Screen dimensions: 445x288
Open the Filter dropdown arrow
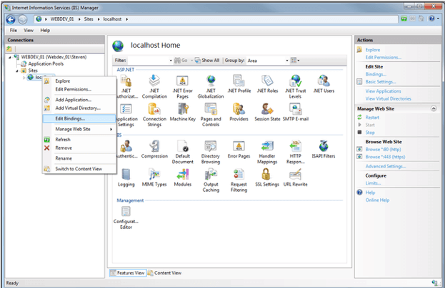click(171, 61)
